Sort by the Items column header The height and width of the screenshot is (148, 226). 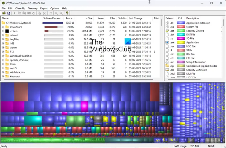pyautogui.click(x=99, y=18)
